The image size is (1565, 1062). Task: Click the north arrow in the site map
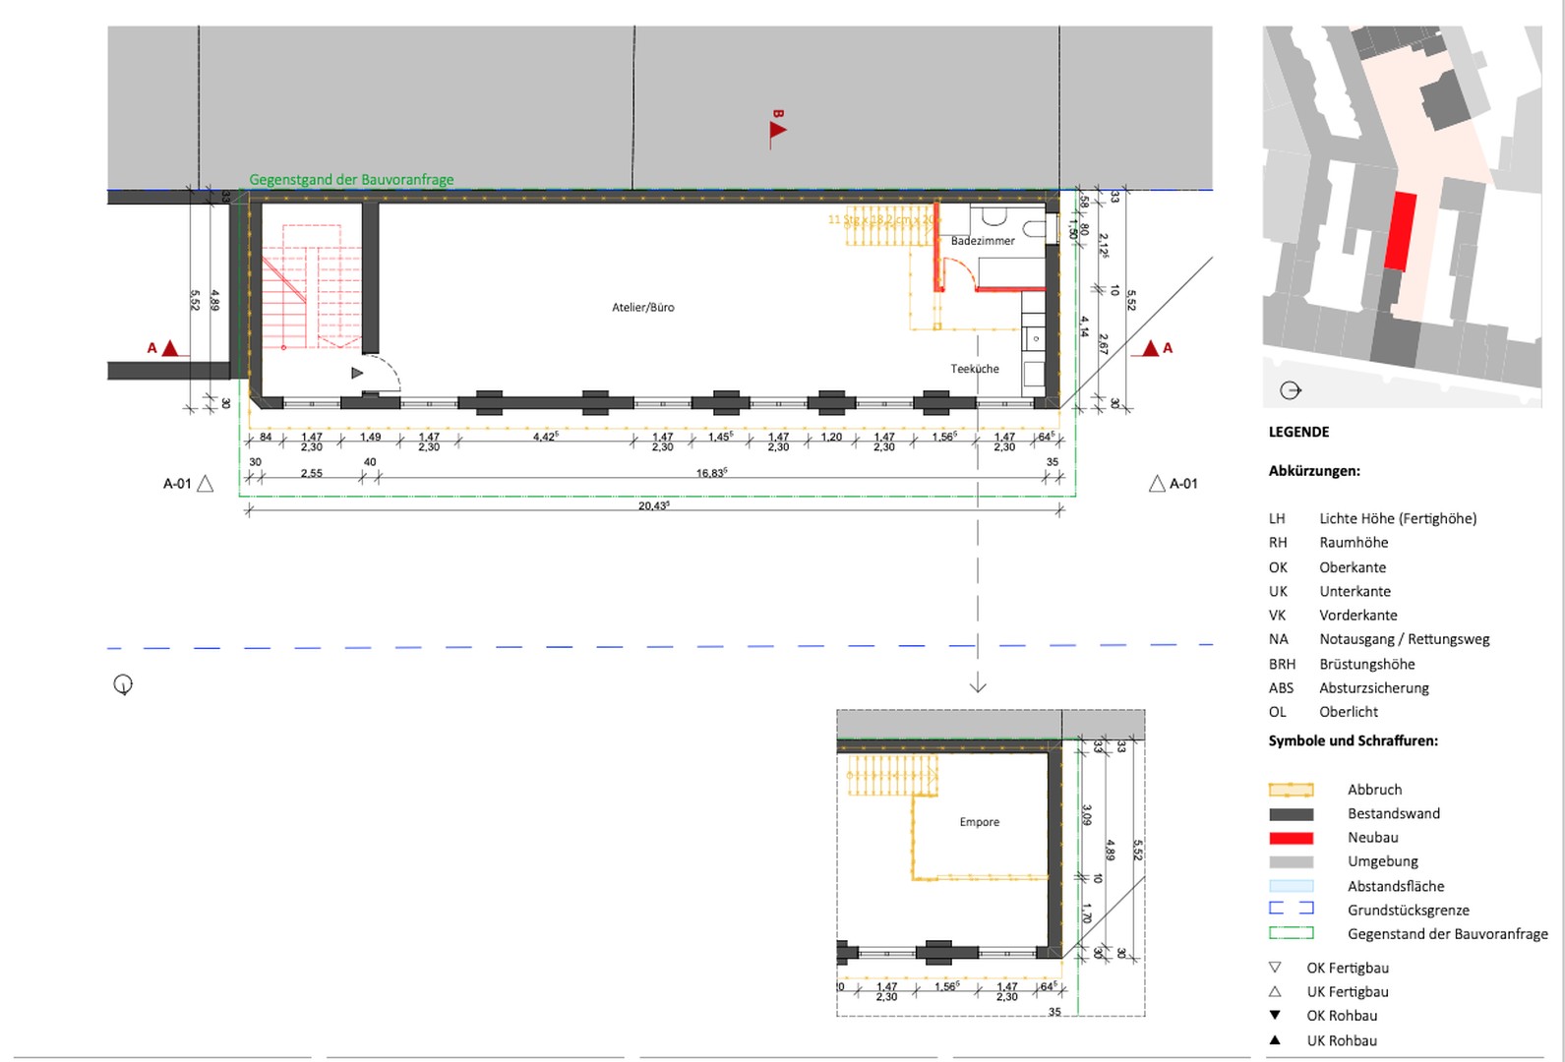(x=1291, y=390)
